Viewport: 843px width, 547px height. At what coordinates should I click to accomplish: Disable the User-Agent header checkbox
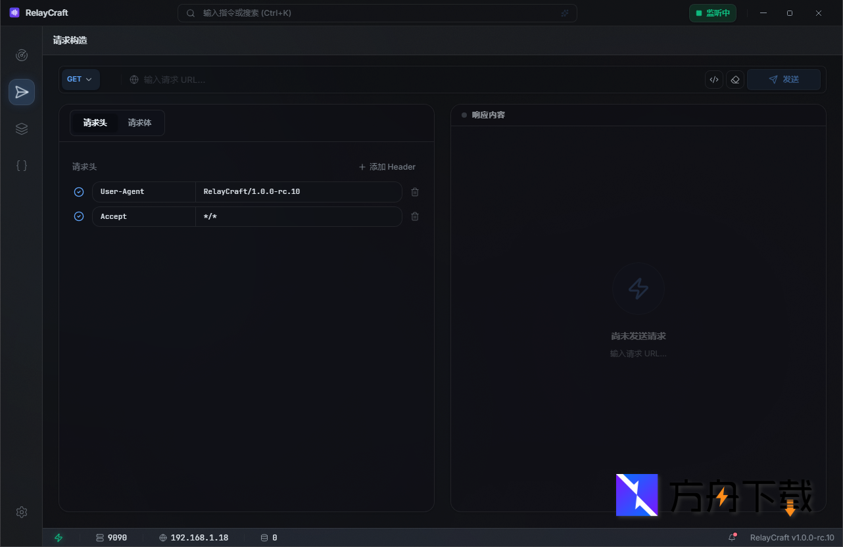(79, 191)
